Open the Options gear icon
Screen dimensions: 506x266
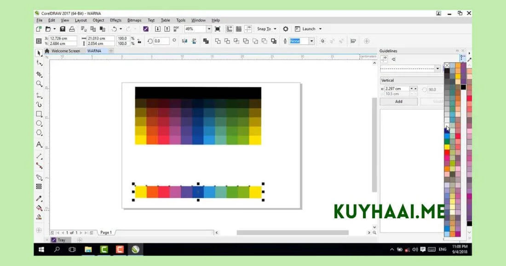pyautogui.click(x=286, y=29)
